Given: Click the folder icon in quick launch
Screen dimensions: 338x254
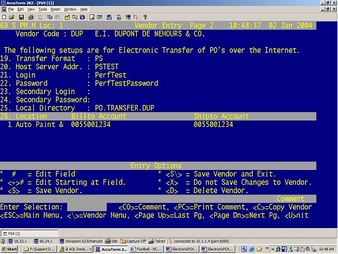Looking at the screenshot, I should (x=259, y=249).
